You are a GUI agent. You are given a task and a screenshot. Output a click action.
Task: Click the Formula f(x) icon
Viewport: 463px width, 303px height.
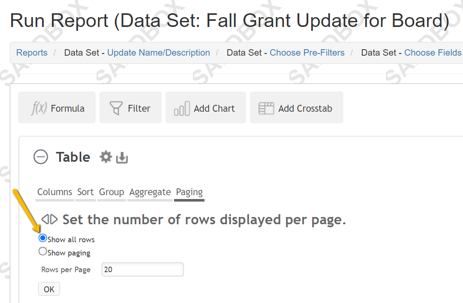click(x=39, y=108)
